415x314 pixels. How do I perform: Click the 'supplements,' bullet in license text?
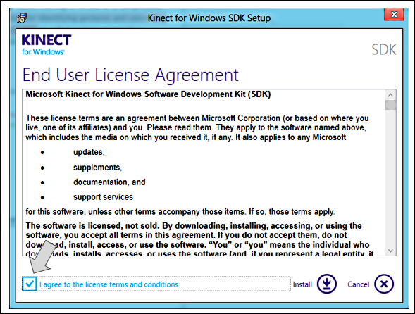pos(98,168)
